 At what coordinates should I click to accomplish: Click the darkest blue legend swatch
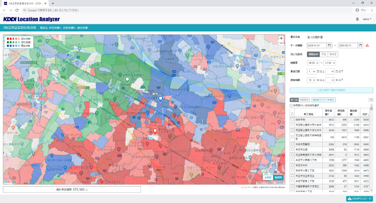(x=8, y=45)
